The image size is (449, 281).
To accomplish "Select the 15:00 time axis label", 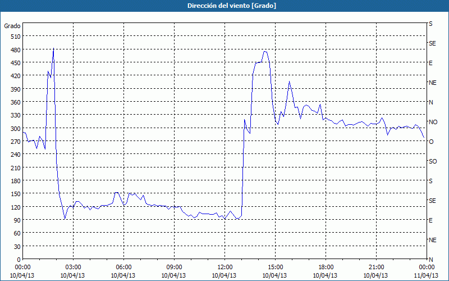I will coord(275,268).
